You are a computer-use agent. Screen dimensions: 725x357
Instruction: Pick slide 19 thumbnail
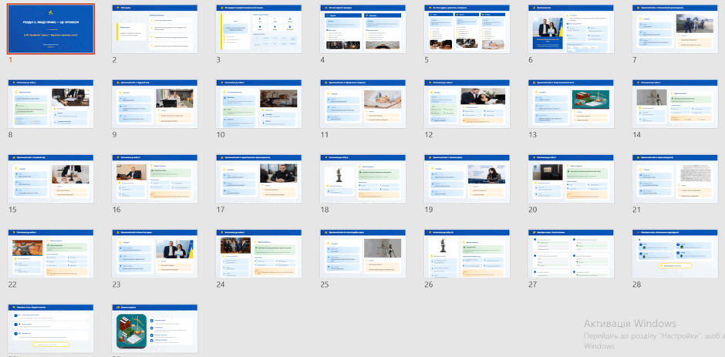click(467, 179)
